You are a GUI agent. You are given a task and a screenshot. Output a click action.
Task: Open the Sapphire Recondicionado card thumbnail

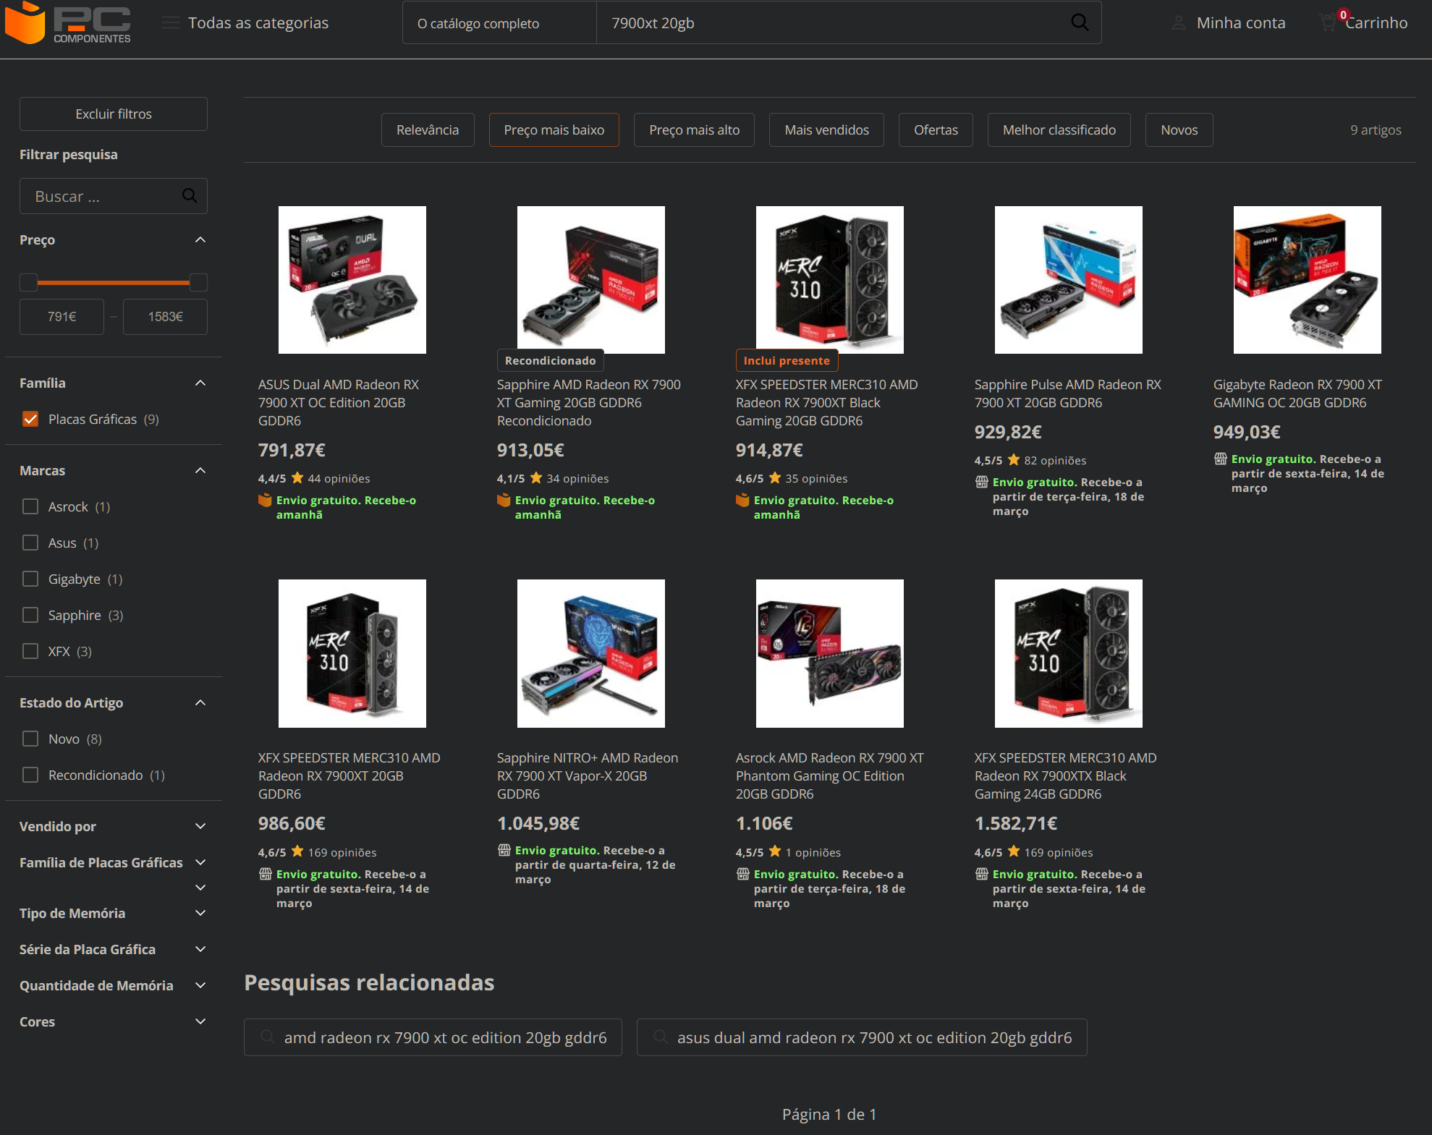(590, 280)
